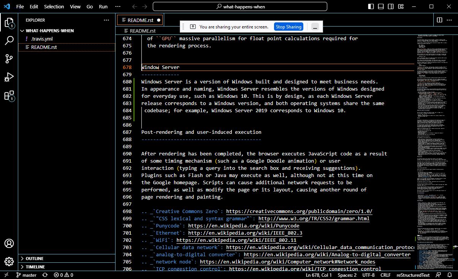
Task: Open the IEEE_802.3 Wikipedia link
Action: 245,233
